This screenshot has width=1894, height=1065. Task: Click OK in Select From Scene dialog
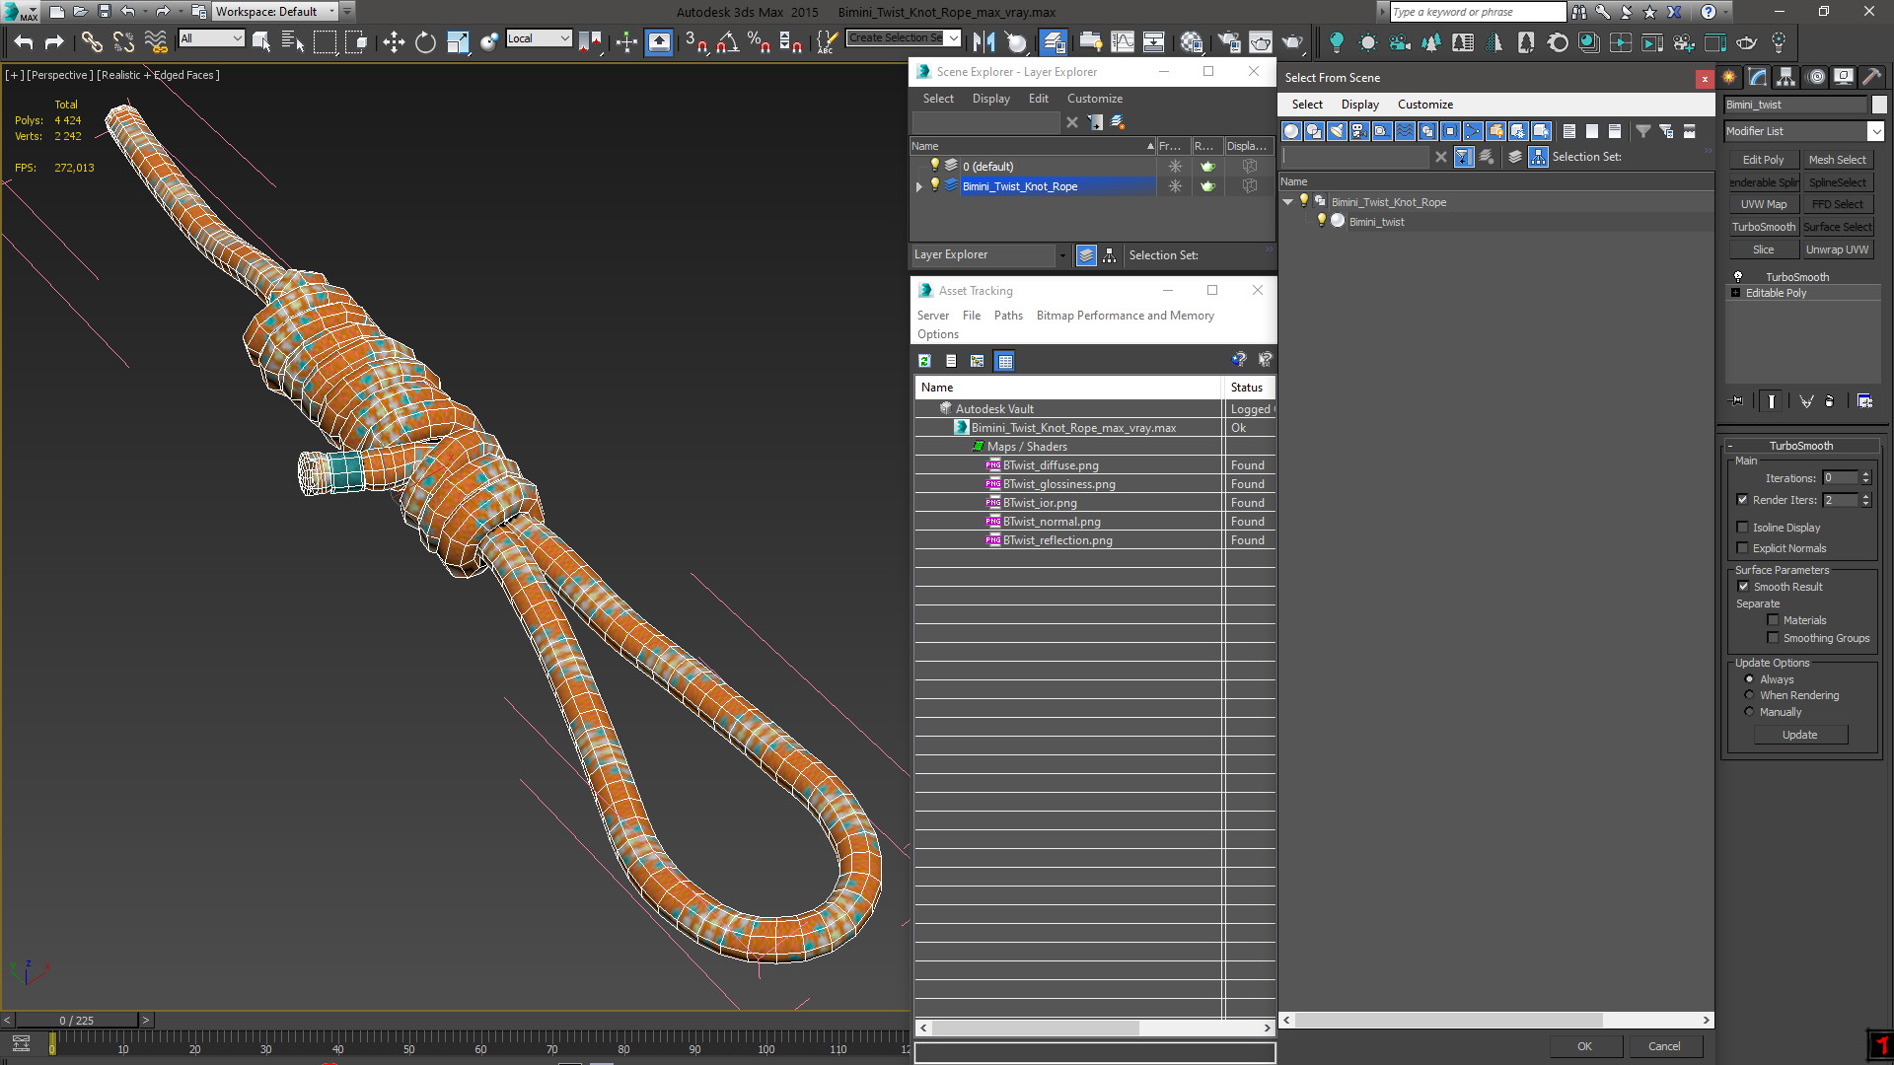1584,1046
